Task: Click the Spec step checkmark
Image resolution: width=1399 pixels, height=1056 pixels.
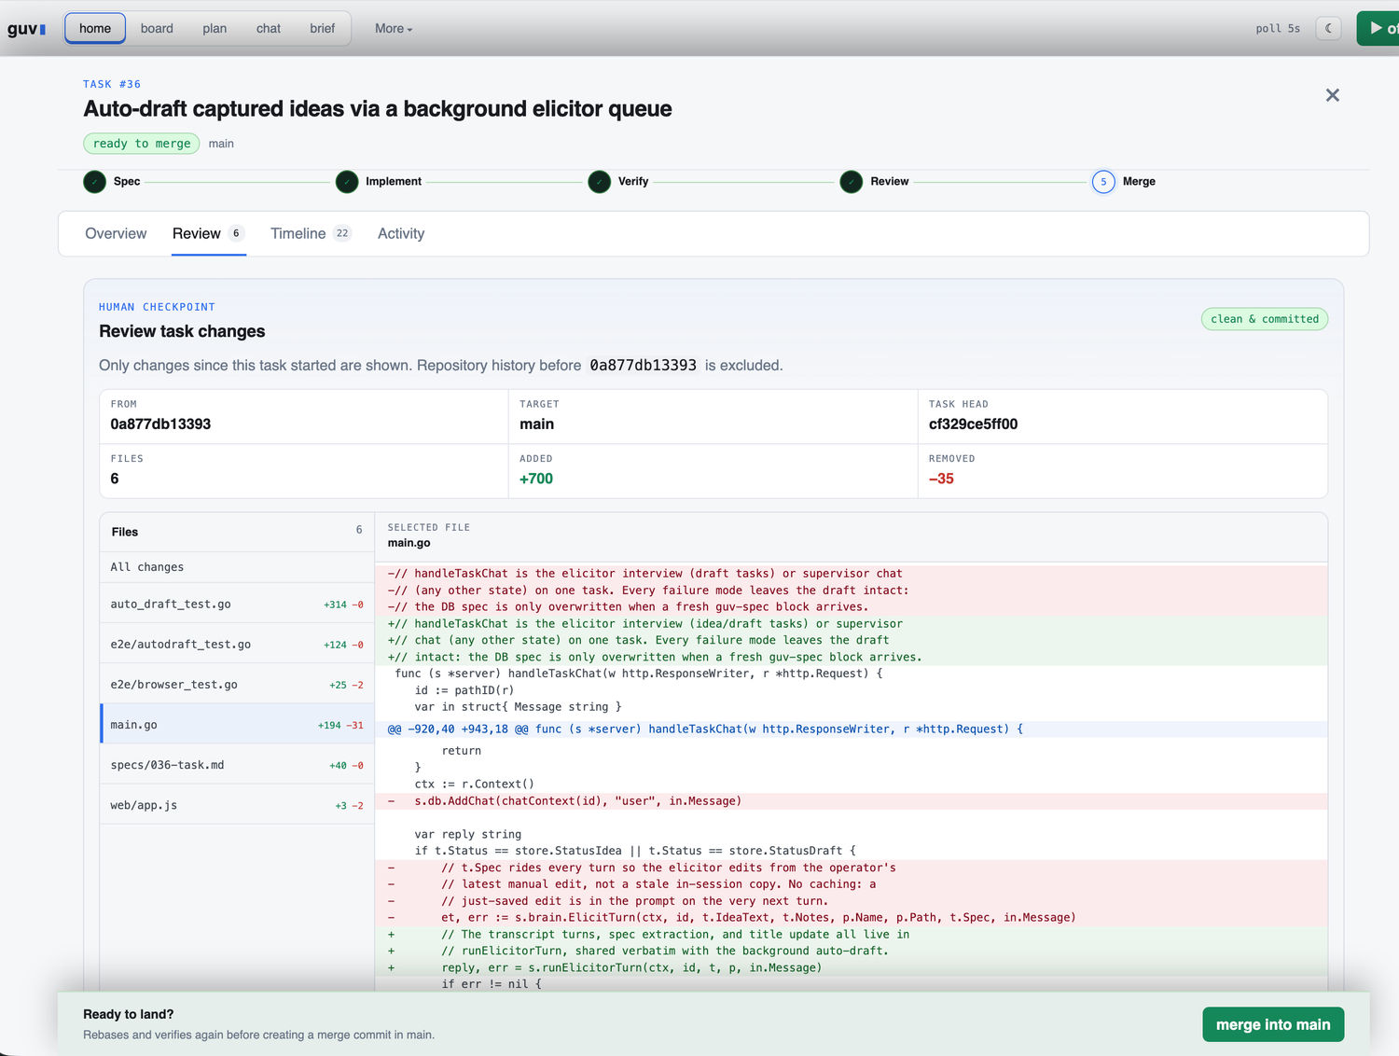Action: click(95, 182)
